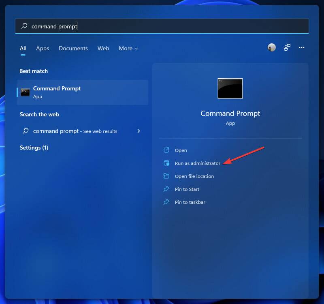Click the arrow icon beside Open
The width and height of the screenshot is (324, 304).
tap(167, 150)
